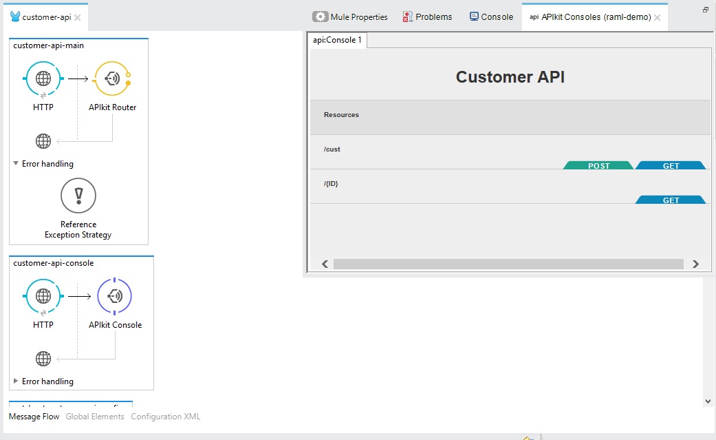Viewport: 716px width, 440px height.
Task: Select HTTP listener in customer-api-console flow
Action: pos(43,296)
